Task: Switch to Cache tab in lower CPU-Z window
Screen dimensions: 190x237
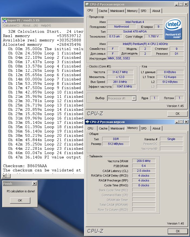Action: click(x=103, y=128)
